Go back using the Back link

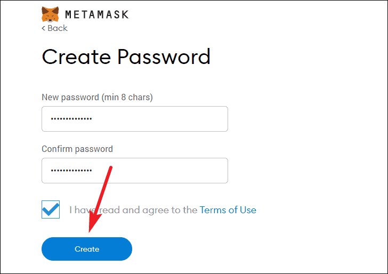54,28
